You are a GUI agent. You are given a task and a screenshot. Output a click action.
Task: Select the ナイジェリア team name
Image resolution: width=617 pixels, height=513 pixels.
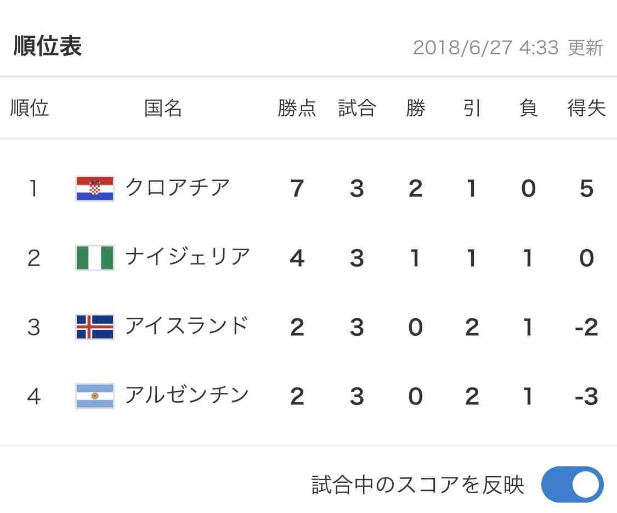click(x=188, y=257)
